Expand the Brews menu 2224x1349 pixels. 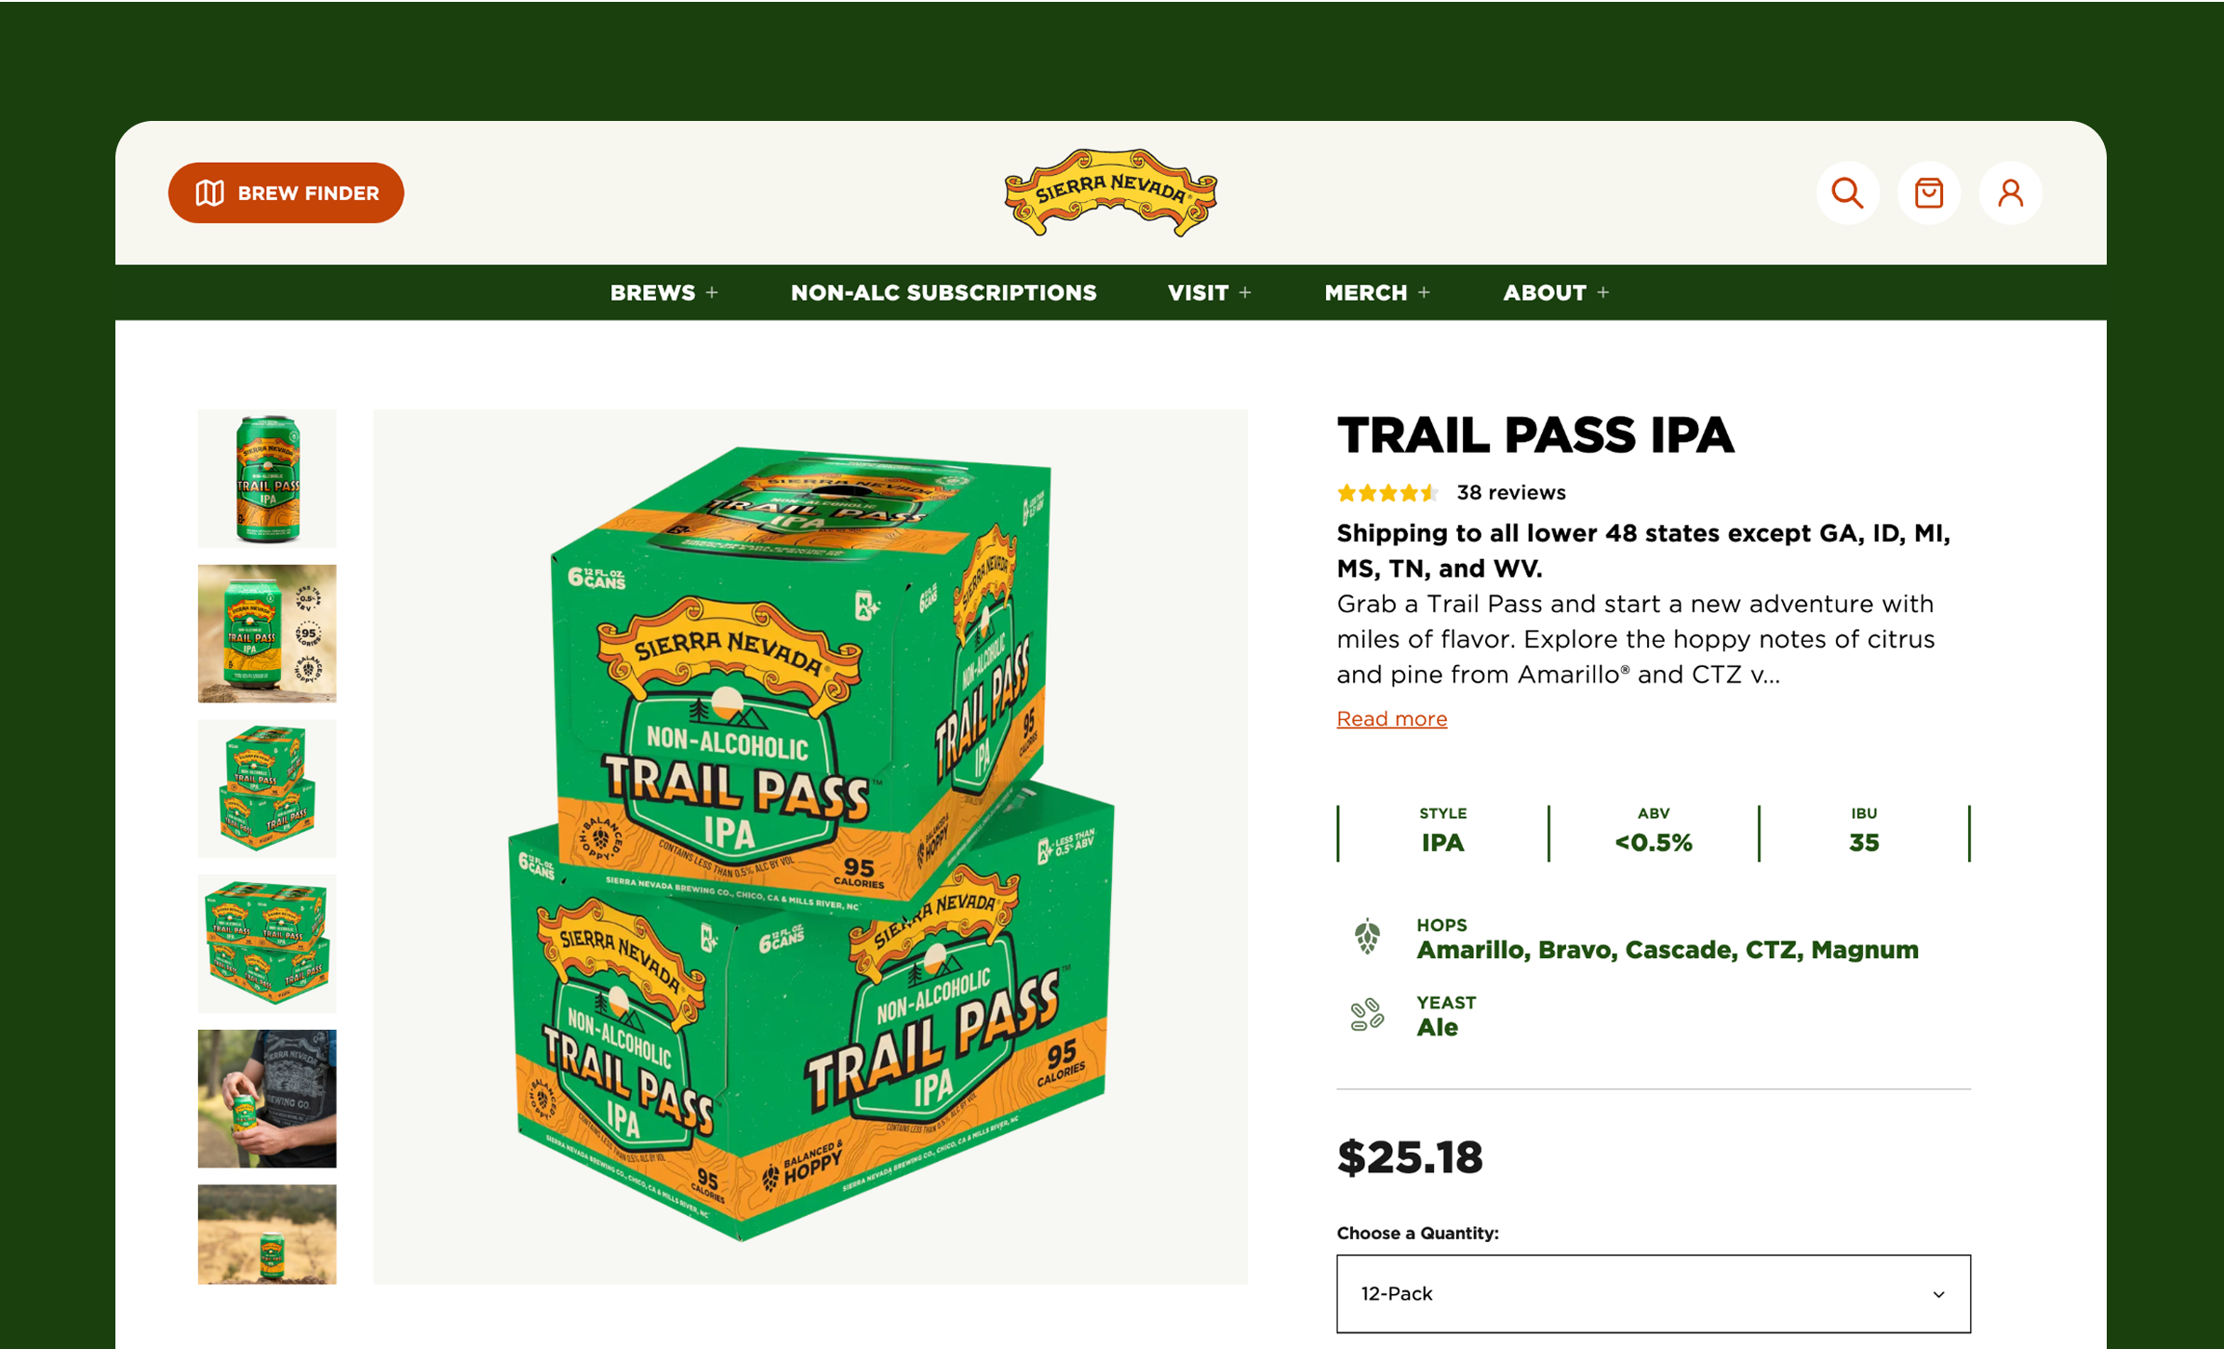(664, 292)
